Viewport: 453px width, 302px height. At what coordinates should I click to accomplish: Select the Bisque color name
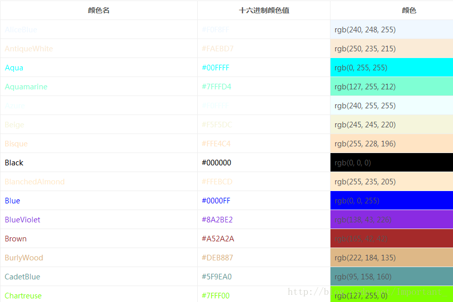[x=16, y=144]
